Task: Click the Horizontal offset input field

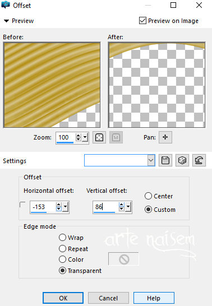Action: tap(43, 207)
